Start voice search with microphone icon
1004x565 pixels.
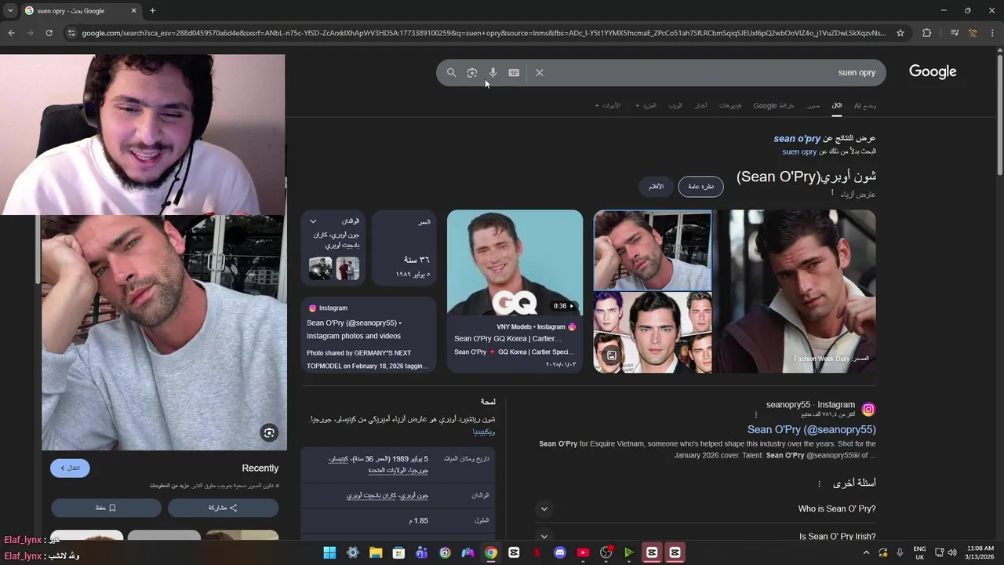pos(493,72)
